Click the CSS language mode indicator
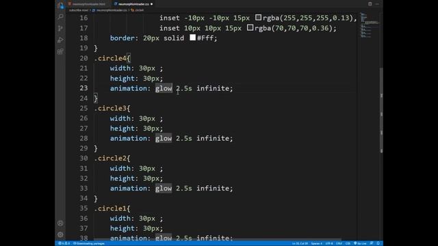This screenshot has height=246, width=438. 348,243
